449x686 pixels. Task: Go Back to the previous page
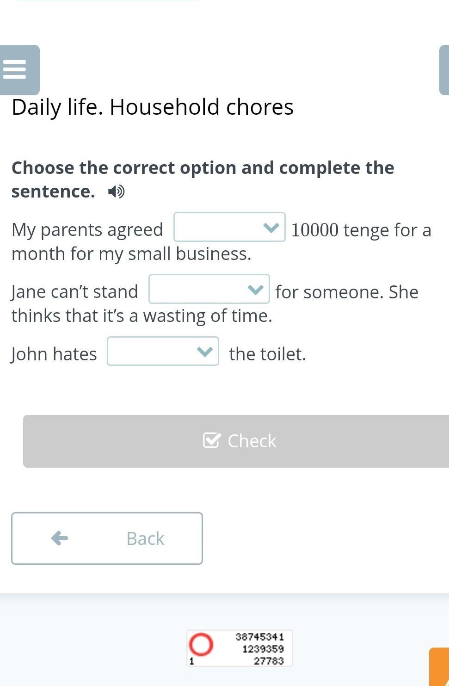click(x=107, y=538)
